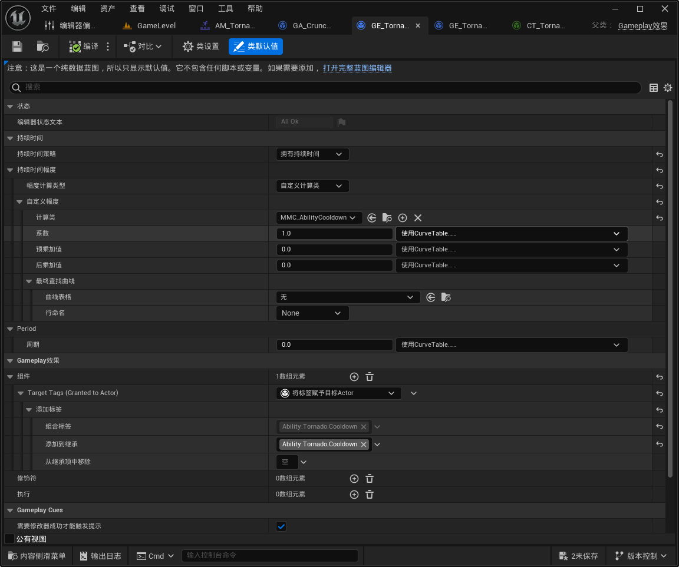Save the current blueprint asset

coord(17,47)
